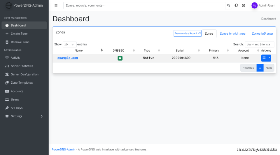Click the Zone Templates copy icon
The height and width of the screenshot is (155, 280).
tap(7, 83)
